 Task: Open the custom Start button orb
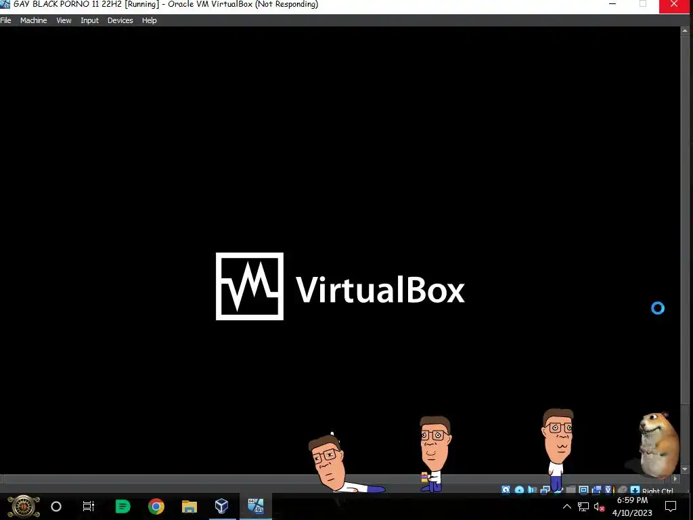(24, 506)
